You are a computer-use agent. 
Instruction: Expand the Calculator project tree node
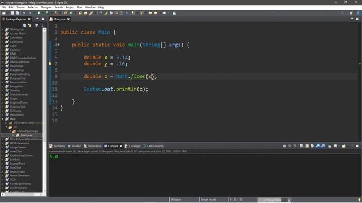click(x=2, y=38)
